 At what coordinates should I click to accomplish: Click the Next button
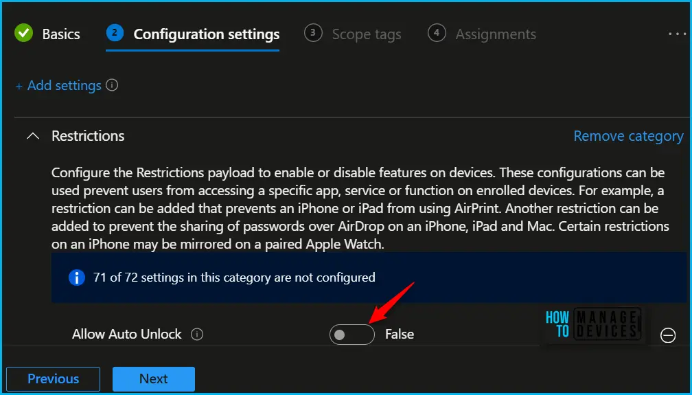pyautogui.click(x=154, y=379)
